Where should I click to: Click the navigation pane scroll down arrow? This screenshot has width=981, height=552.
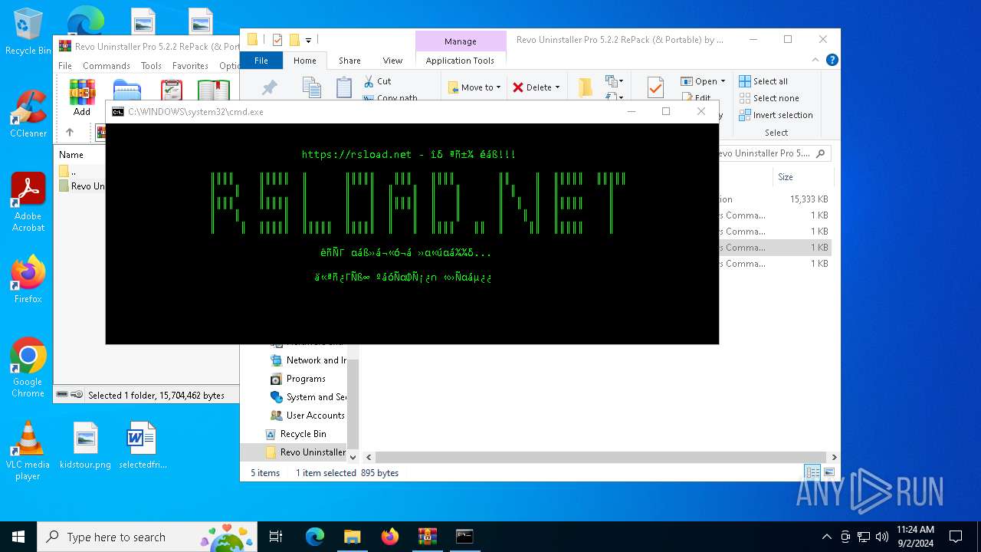(x=353, y=456)
